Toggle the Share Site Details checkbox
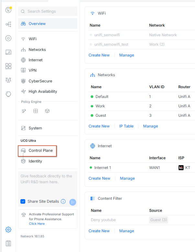Image resolution: width=195 pixels, height=252 pixels. click(x=23, y=201)
